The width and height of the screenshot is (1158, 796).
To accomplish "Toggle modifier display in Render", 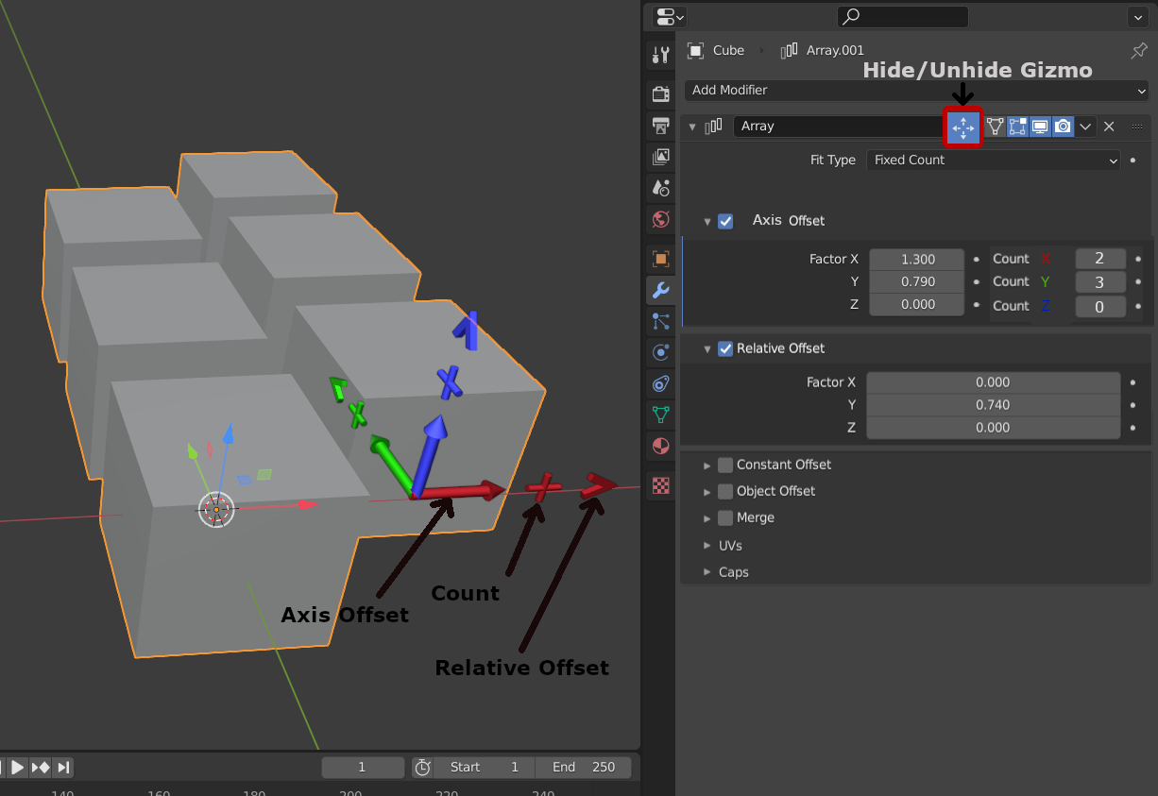I will [1063, 126].
